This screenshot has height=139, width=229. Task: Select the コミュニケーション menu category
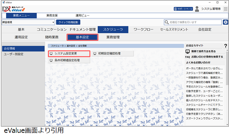click(x=52, y=29)
